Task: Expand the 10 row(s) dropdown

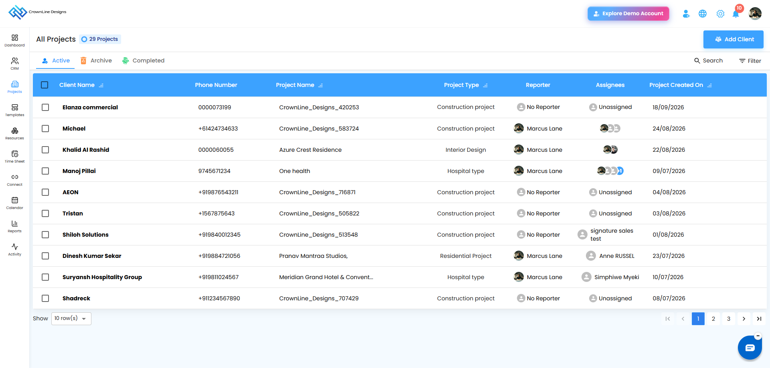Action: (x=71, y=319)
